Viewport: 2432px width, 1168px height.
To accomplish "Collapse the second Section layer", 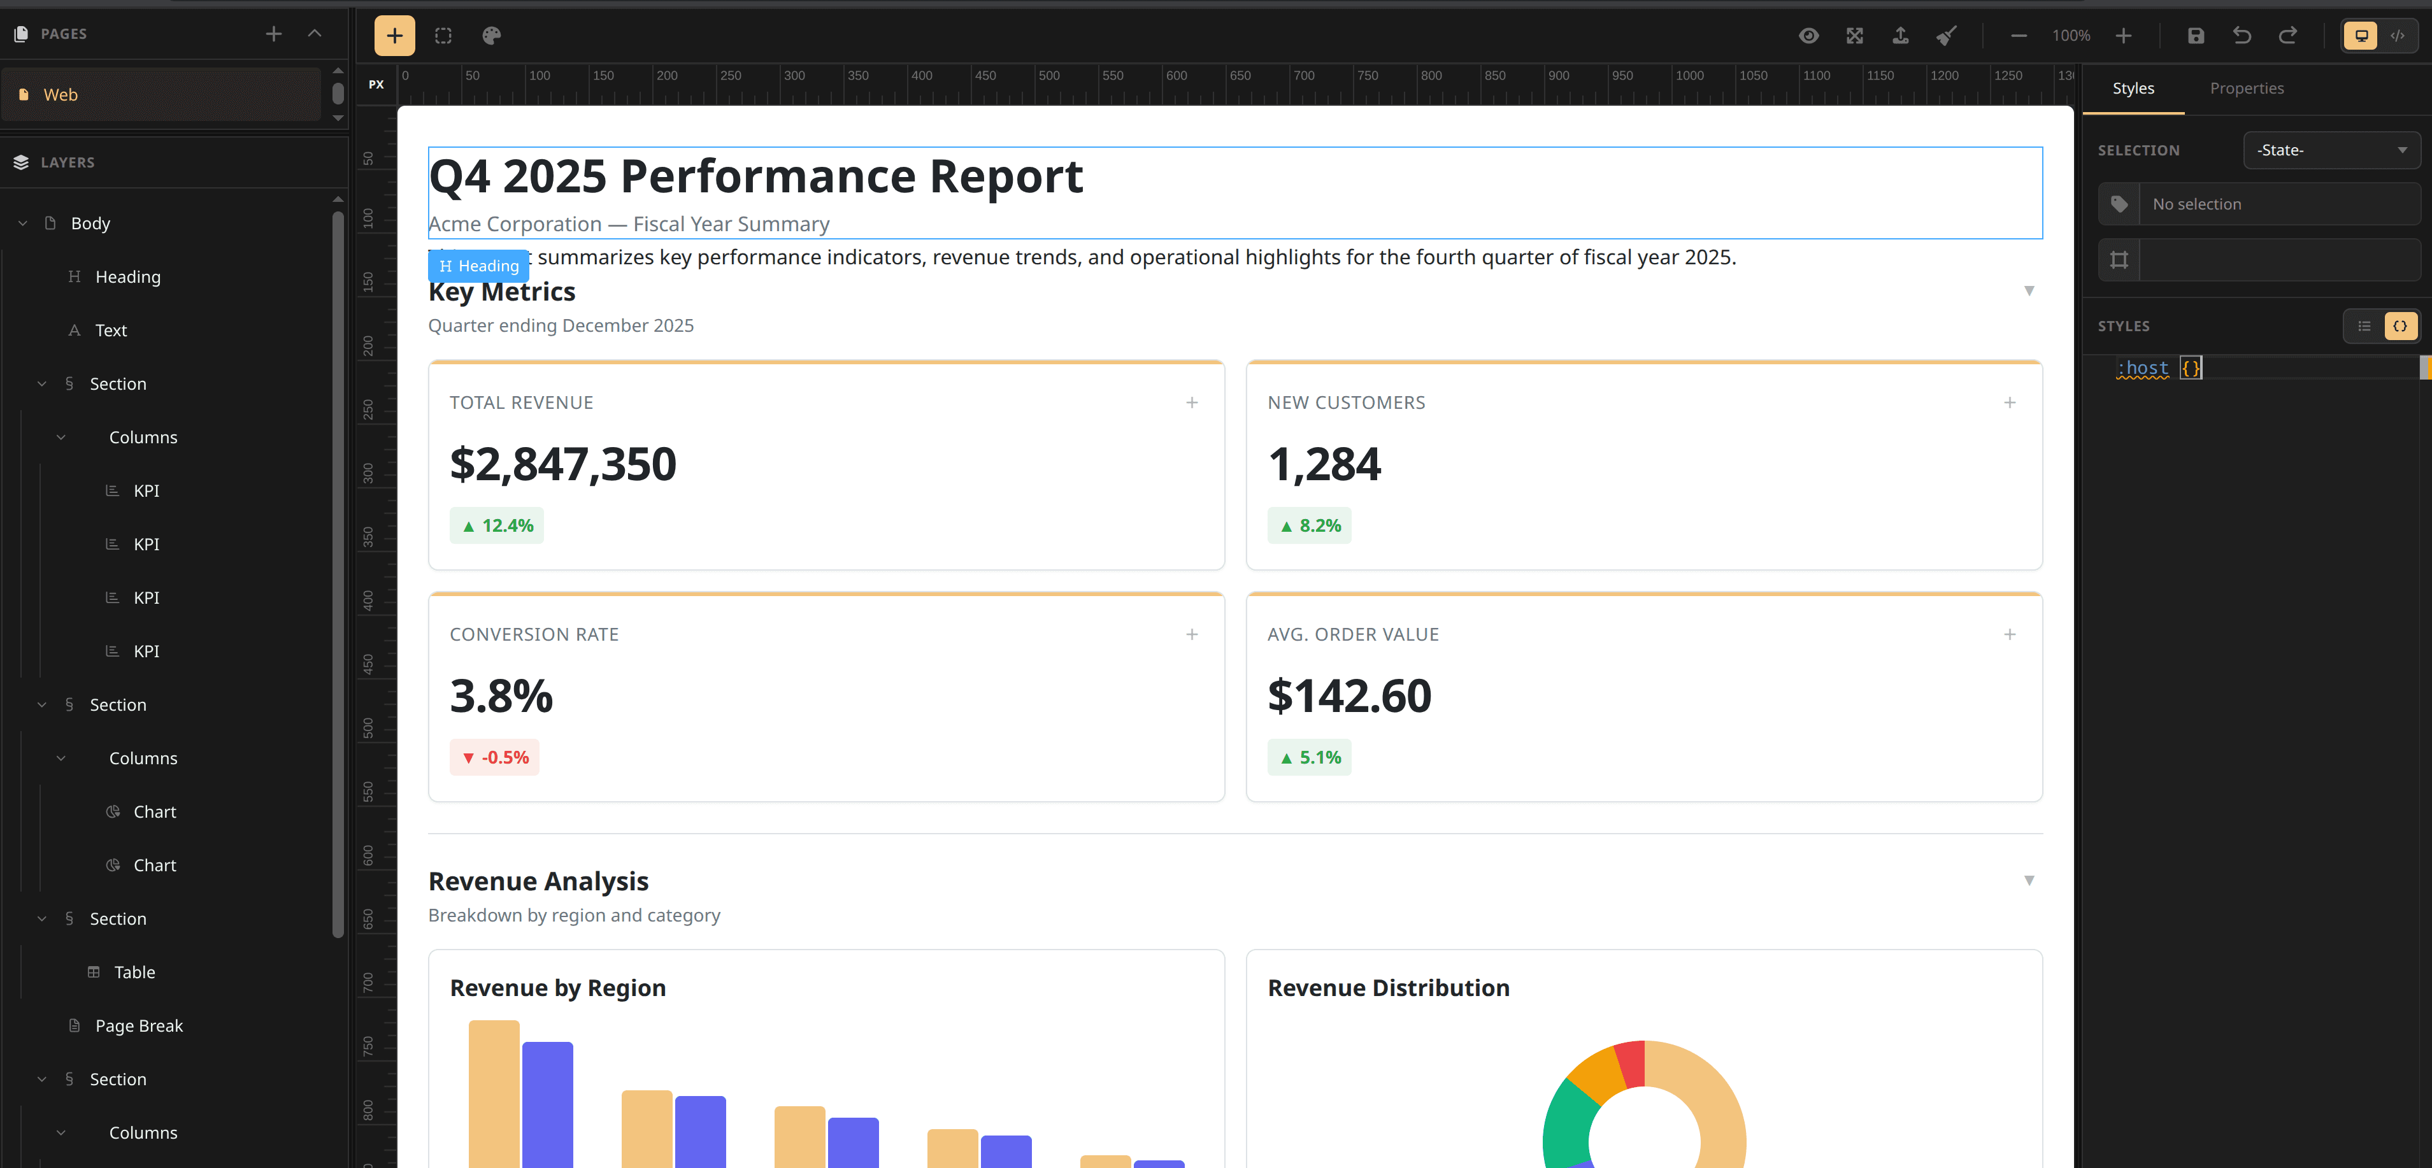I will [41, 706].
